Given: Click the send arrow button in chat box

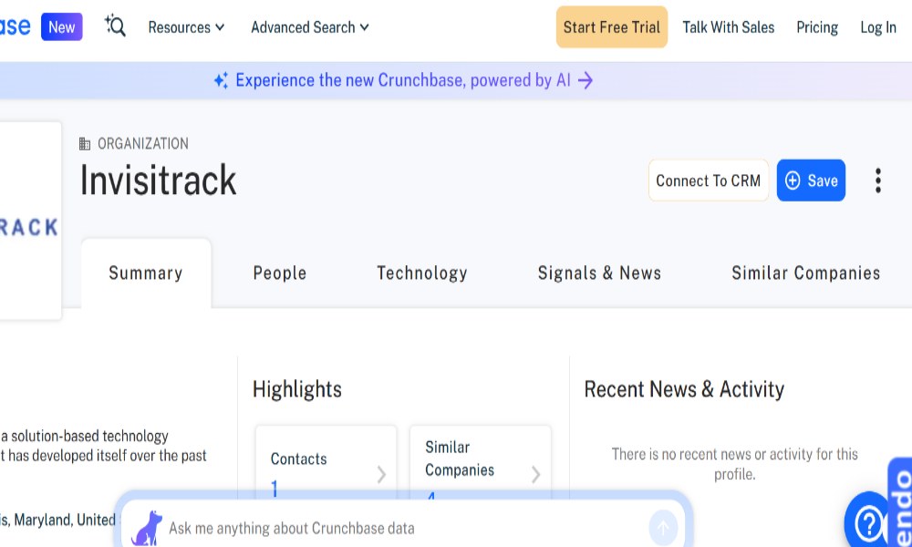Looking at the screenshot, I should (663, 528).
